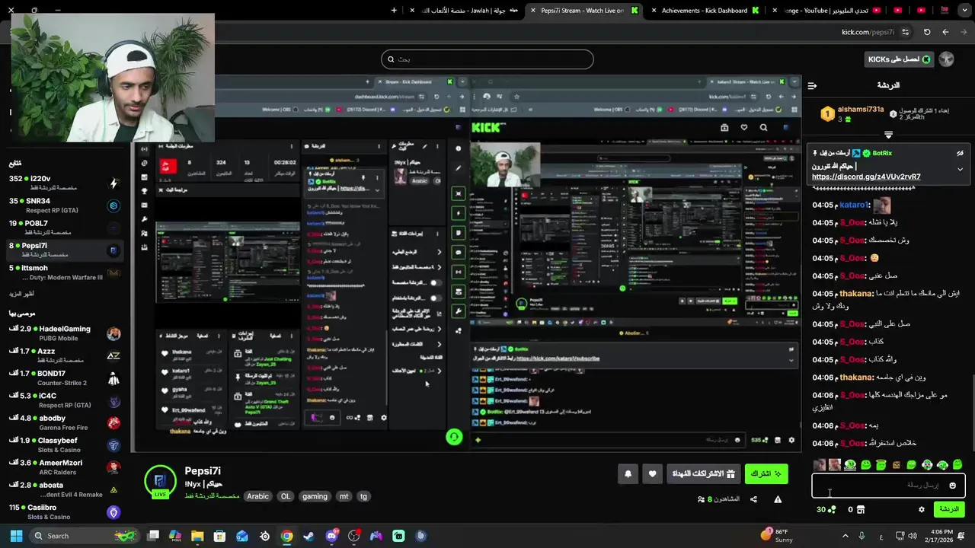
Task: Open File Explorer from taskbar
Action: (197, 536)
